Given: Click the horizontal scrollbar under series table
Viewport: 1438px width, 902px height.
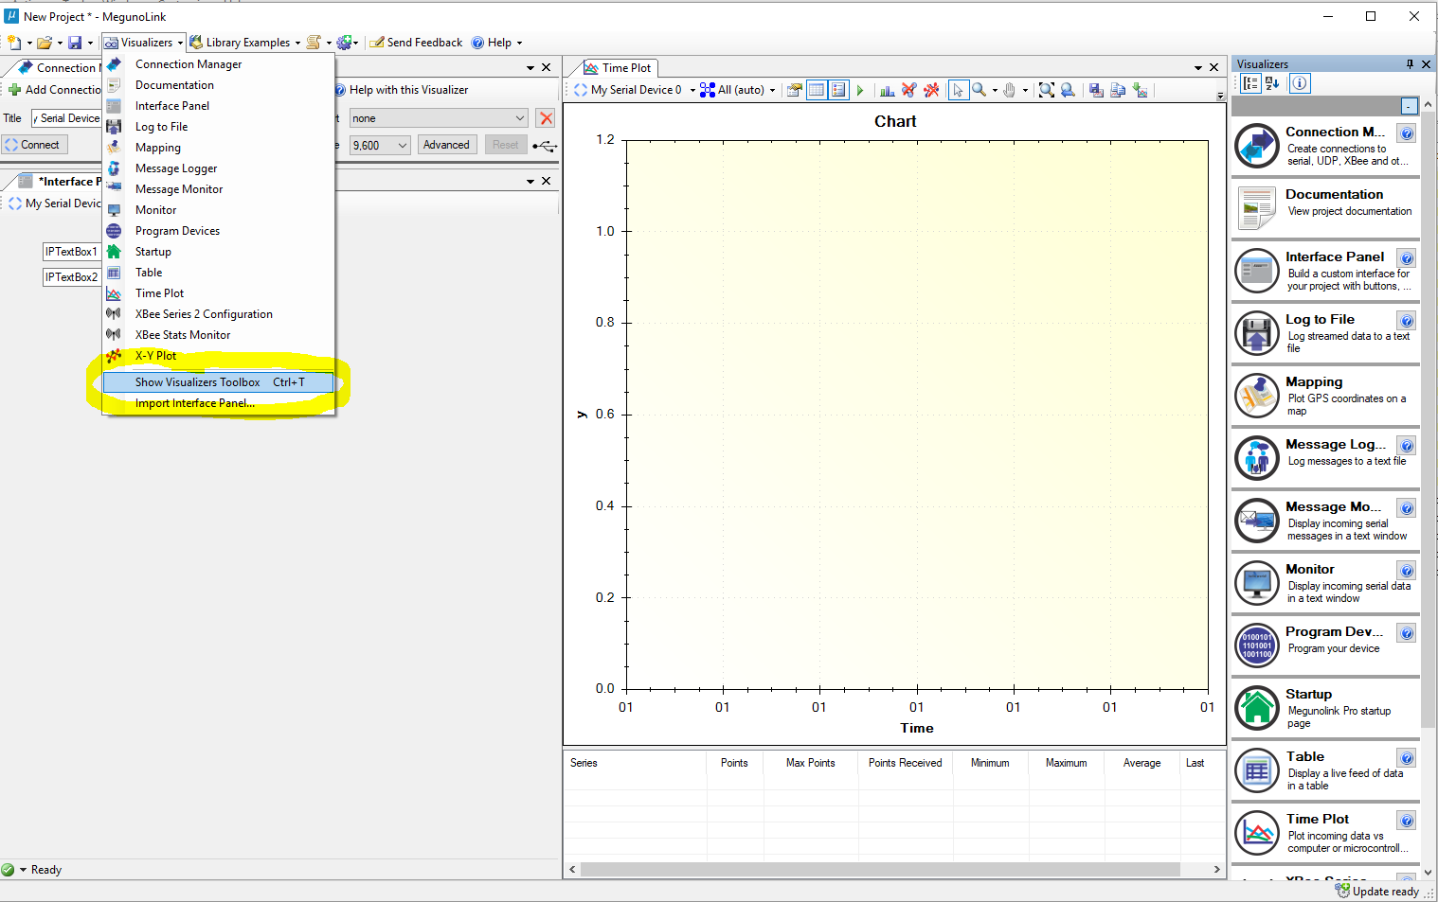Looking at the screenshot, I should click(x=879, y=869).
